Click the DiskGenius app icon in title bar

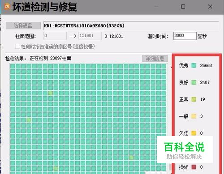7,7
